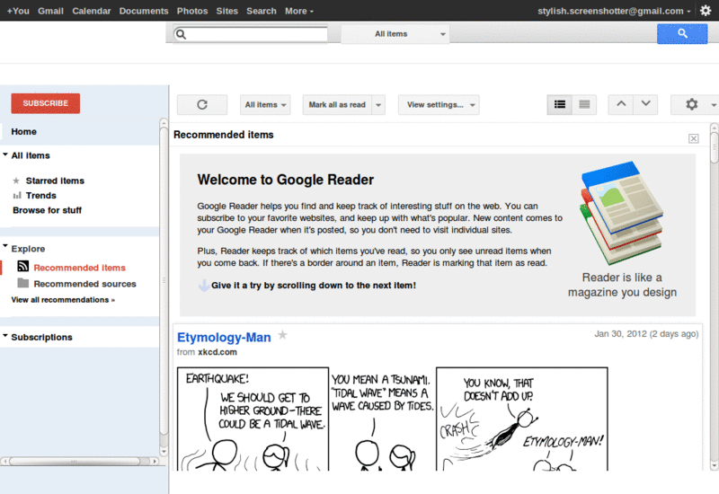Screen dimensions: 719x494
Task: Star the Etymology-Man item
Action: point(283,335)
